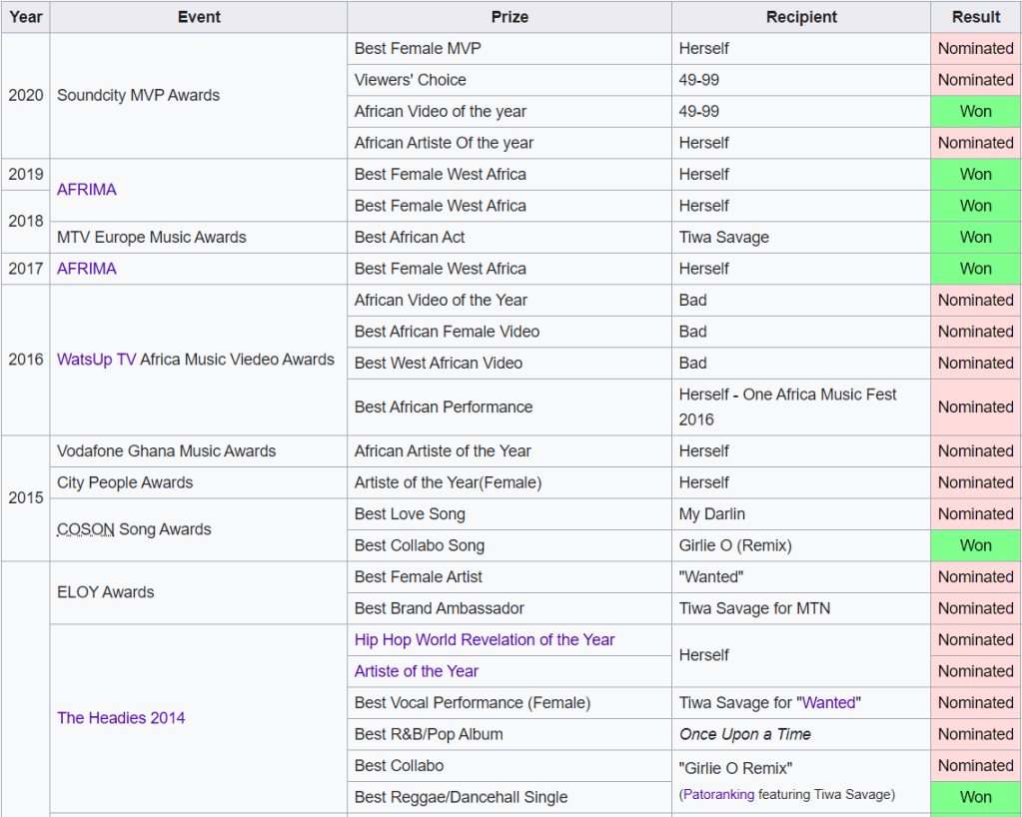Viewport: 1022px width, 817px height.
Task: Select the Vodafone Ghana Music Awards cell
Action: pos(166,451)
